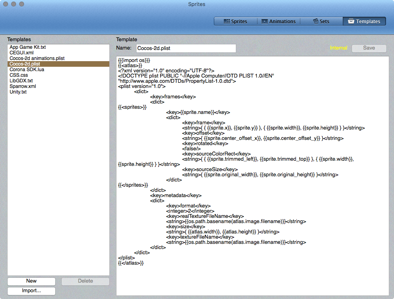
Task: Click the <plist version="1.0"> line
Action: [142, 86]
